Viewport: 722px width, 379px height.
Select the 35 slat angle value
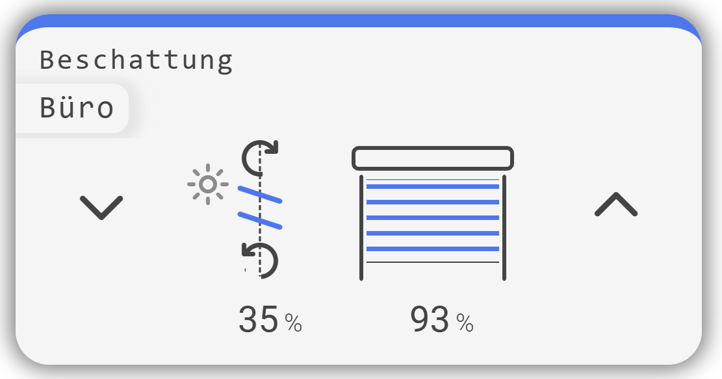pyautogui.click(x=259, y=320)
